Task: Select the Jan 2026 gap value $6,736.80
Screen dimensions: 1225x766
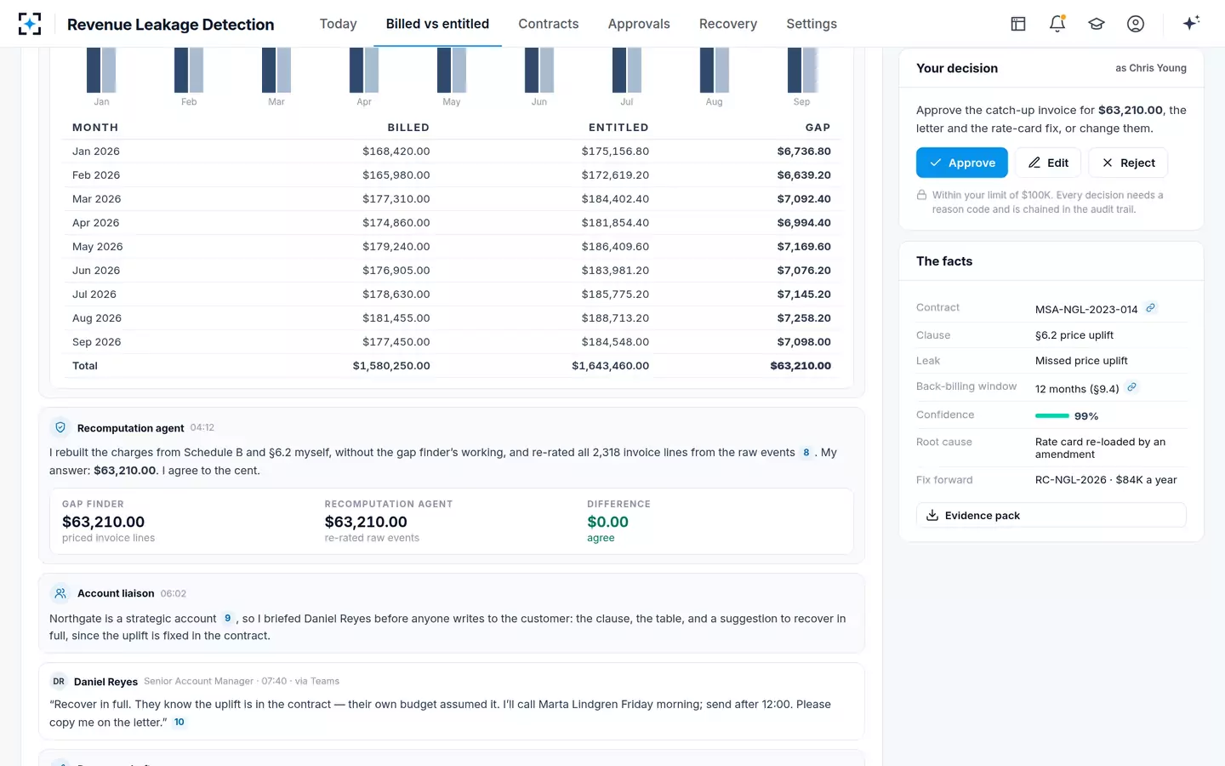Action: coord(804,151)
